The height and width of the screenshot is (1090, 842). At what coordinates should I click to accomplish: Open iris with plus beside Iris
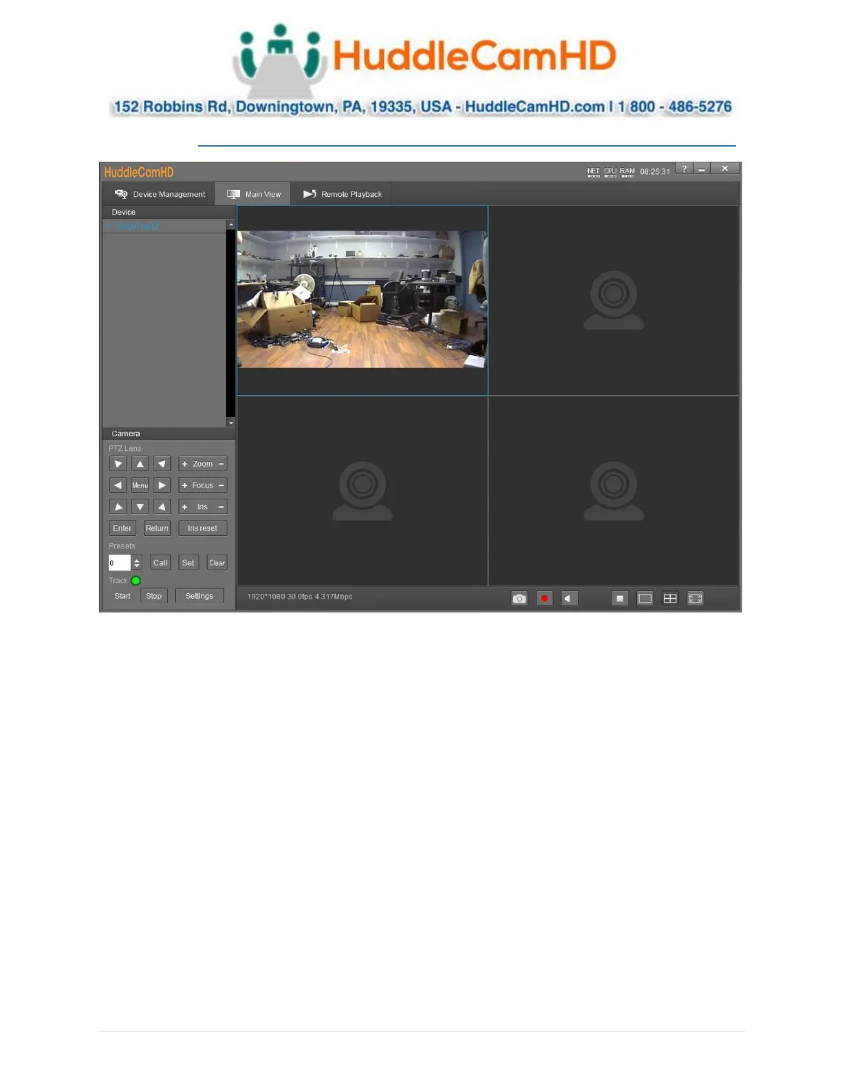(184, 507)
